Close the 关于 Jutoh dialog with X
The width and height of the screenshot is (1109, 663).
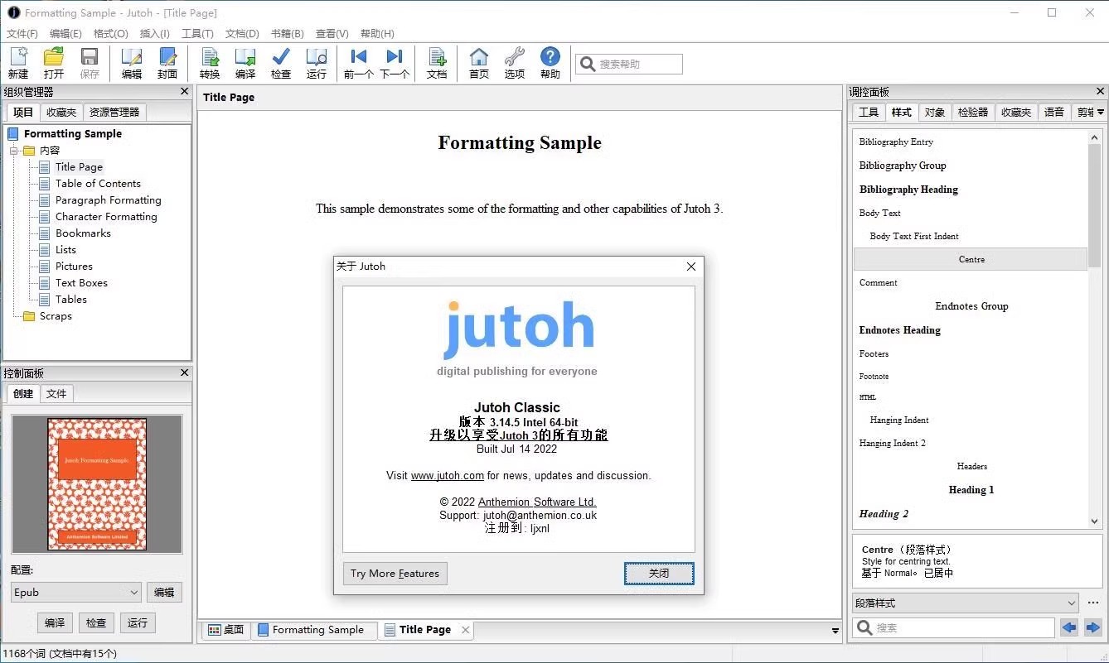point(691,267)
